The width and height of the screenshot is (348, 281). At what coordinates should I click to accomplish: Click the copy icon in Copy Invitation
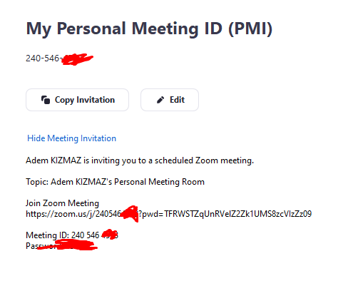tap(46, 100)
